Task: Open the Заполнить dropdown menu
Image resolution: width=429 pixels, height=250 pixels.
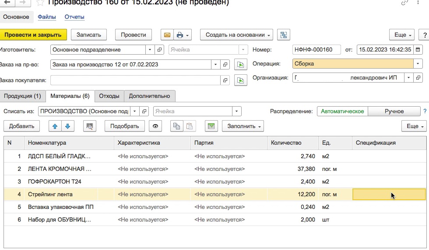Action: tap(243, 126)
